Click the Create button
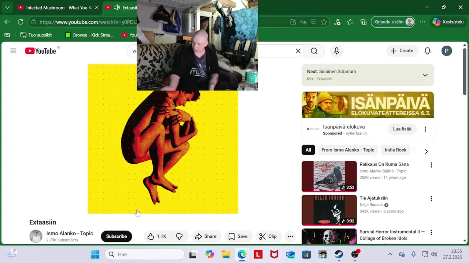 (402, 51)
